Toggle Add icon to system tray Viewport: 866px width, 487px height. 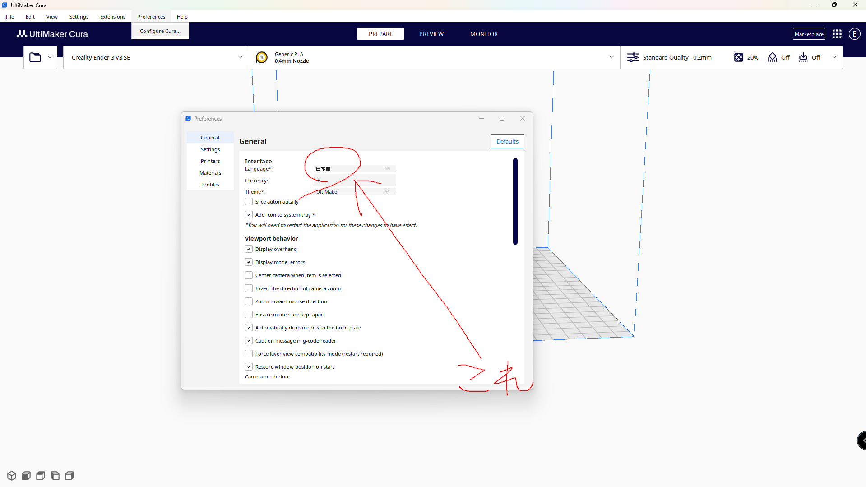point(249,215)
